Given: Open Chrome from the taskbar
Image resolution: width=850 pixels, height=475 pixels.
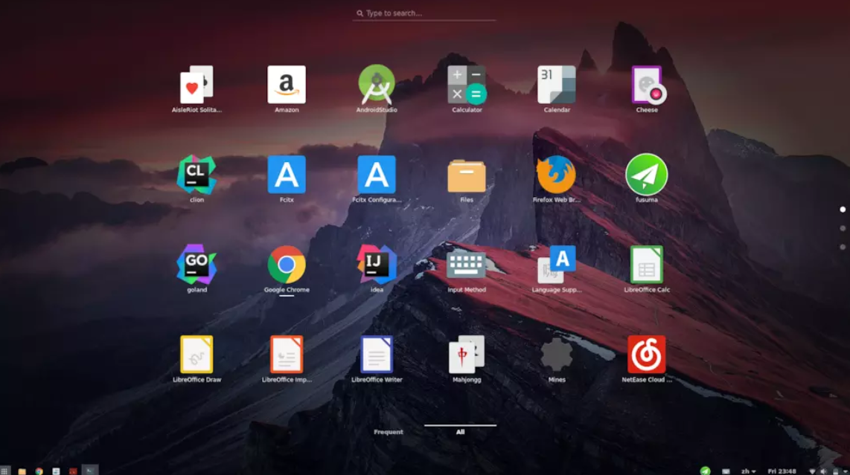Looking at the screenshot, I should 39,471.
